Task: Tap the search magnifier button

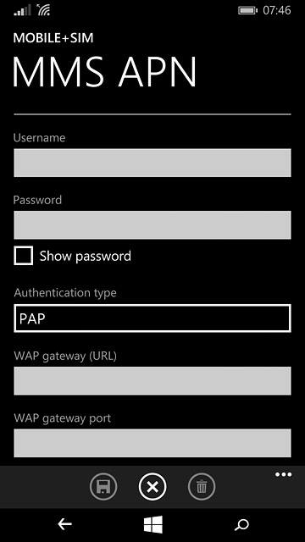Action: pyautogui.click(x=241, y=525)
